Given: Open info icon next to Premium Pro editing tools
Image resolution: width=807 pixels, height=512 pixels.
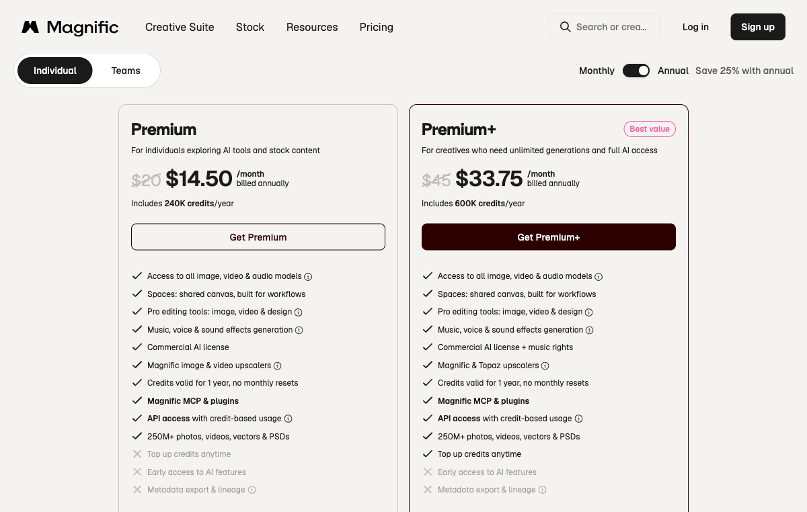Looking at the screenshot, I should [x=299, y=312].
